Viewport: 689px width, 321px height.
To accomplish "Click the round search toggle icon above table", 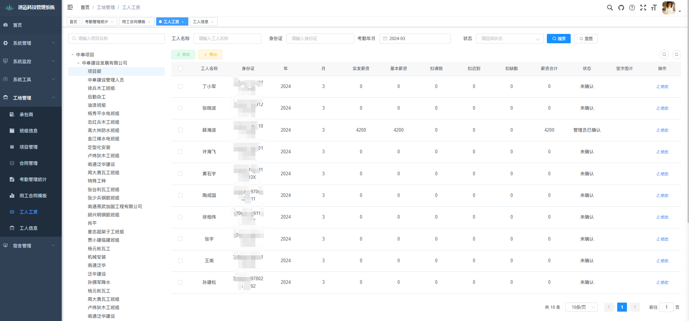I will coord(664,54).
